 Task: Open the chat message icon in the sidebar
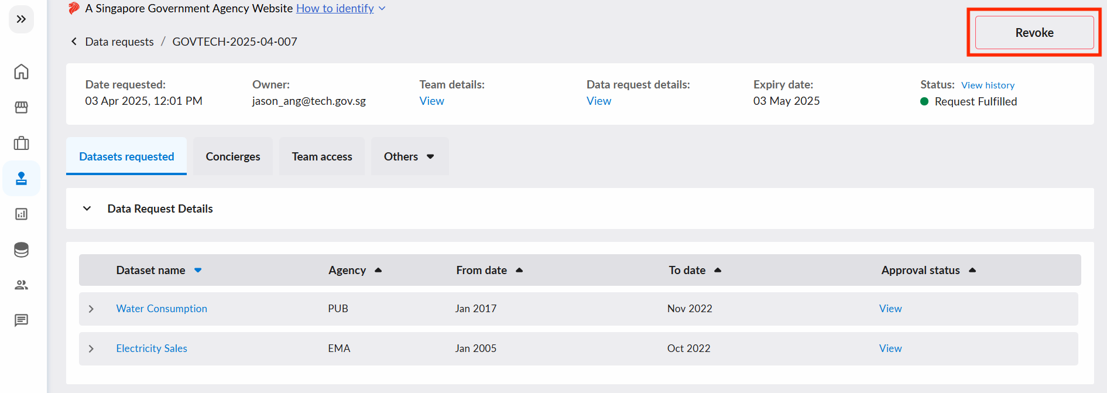click(21, 320)
